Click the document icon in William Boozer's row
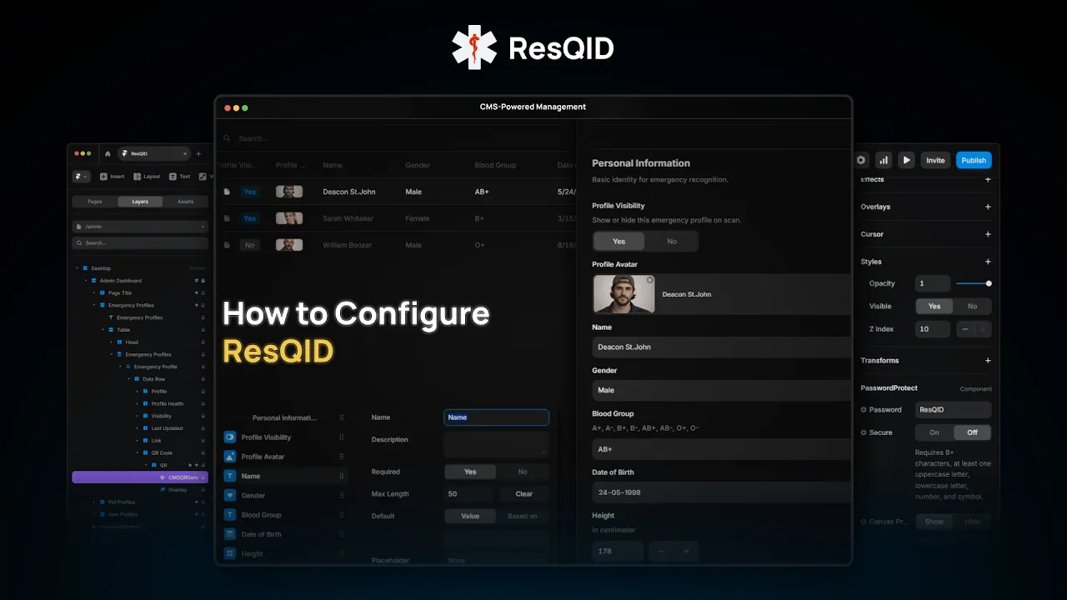Screen dimensions: 1067x600 [x=227, y=246]
